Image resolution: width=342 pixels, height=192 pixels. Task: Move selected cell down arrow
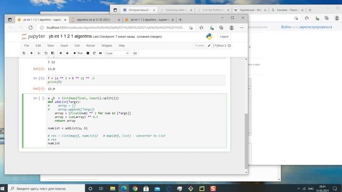click(x=67, y=53)
